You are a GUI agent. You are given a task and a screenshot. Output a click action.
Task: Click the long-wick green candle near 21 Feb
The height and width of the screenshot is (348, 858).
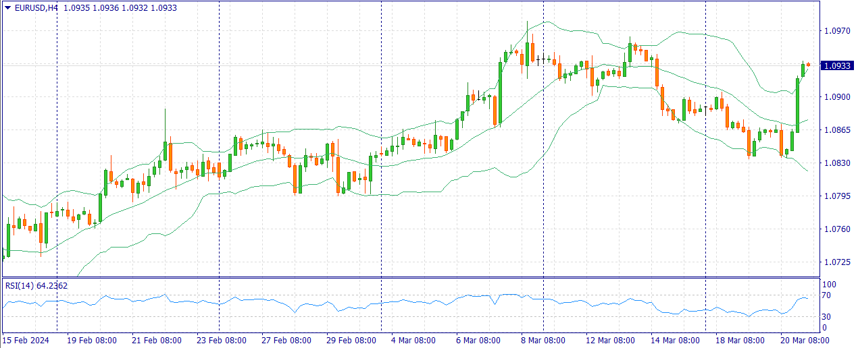[x=164, y=150]
